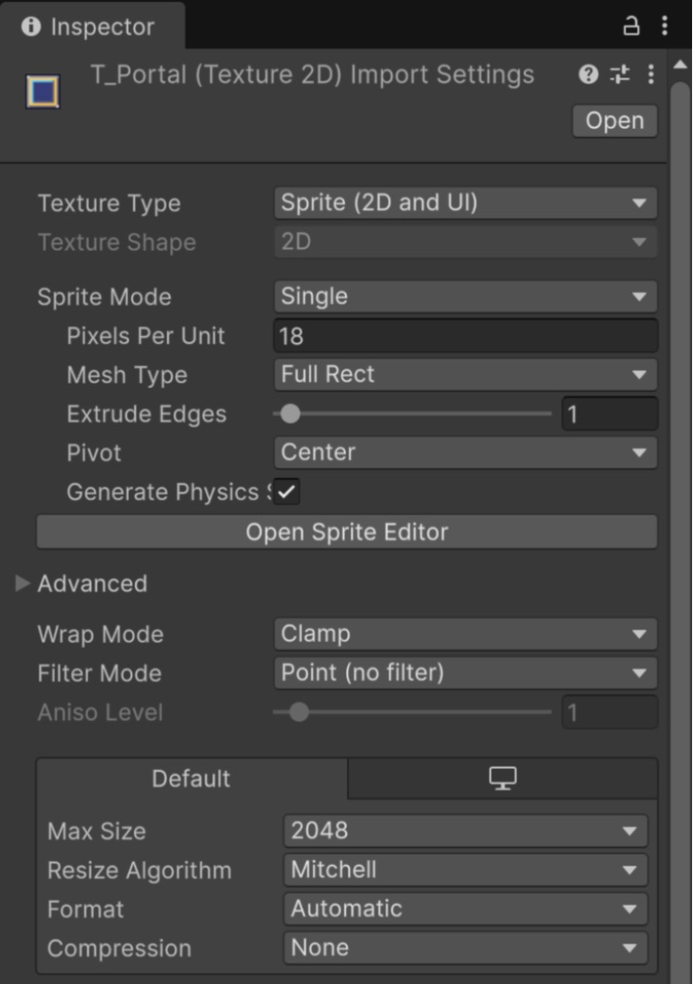This screenshot has height=984, width=694.
Task: Click the Aniso Level value field
Action: [x=609, y=712]
